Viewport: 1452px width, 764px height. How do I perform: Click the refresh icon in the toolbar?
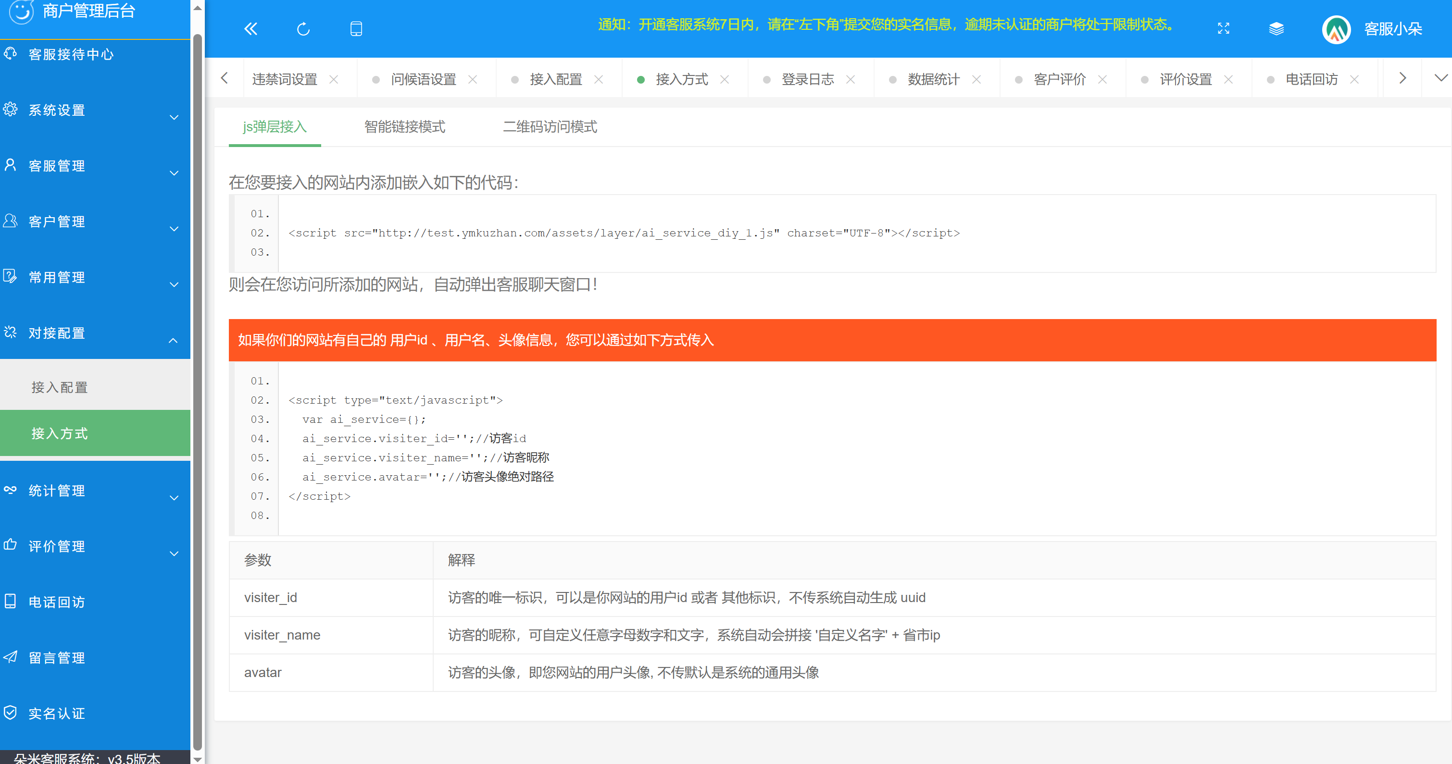303,28
